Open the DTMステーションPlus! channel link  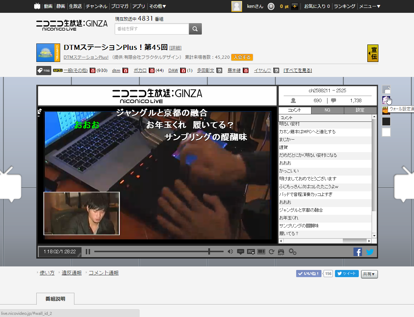[x=86, y=57]
